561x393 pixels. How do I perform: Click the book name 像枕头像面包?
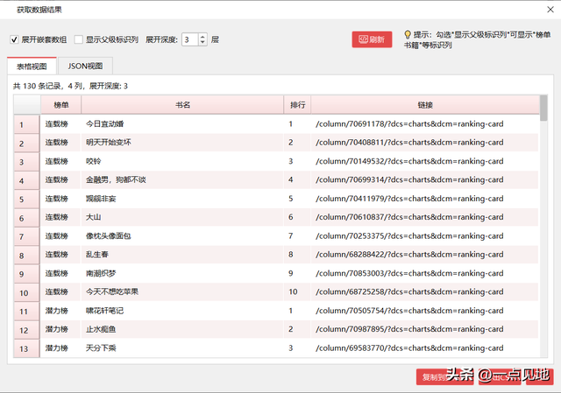click(109, 235)
